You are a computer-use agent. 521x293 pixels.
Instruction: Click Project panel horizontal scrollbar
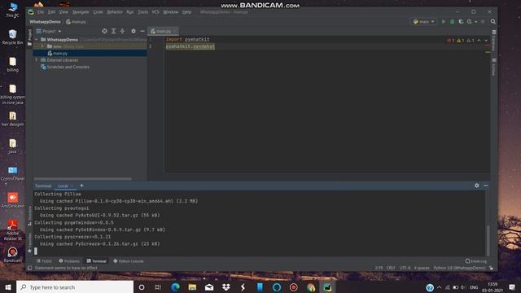click(x=82, y=179)
